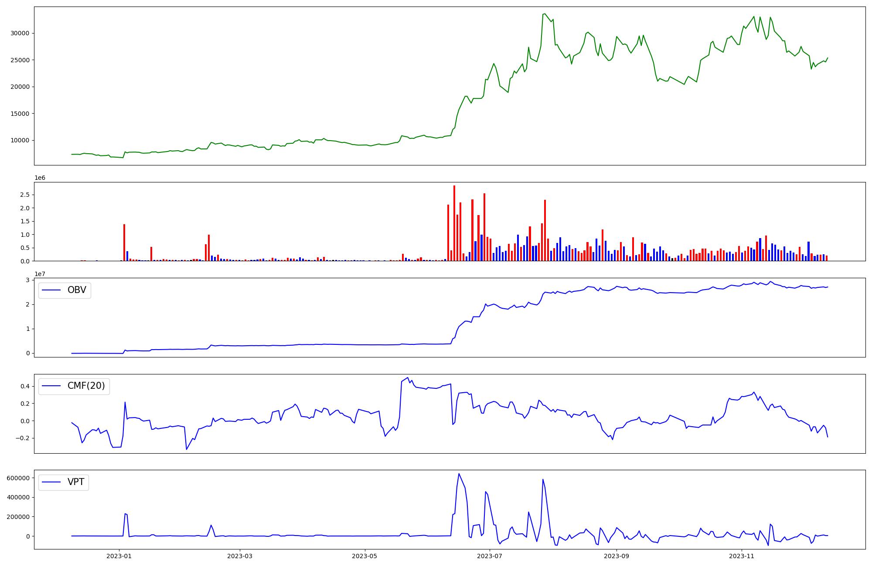Click the 2023-09 date axis label
Screen dimensions: 872x566
coord(617,556)
